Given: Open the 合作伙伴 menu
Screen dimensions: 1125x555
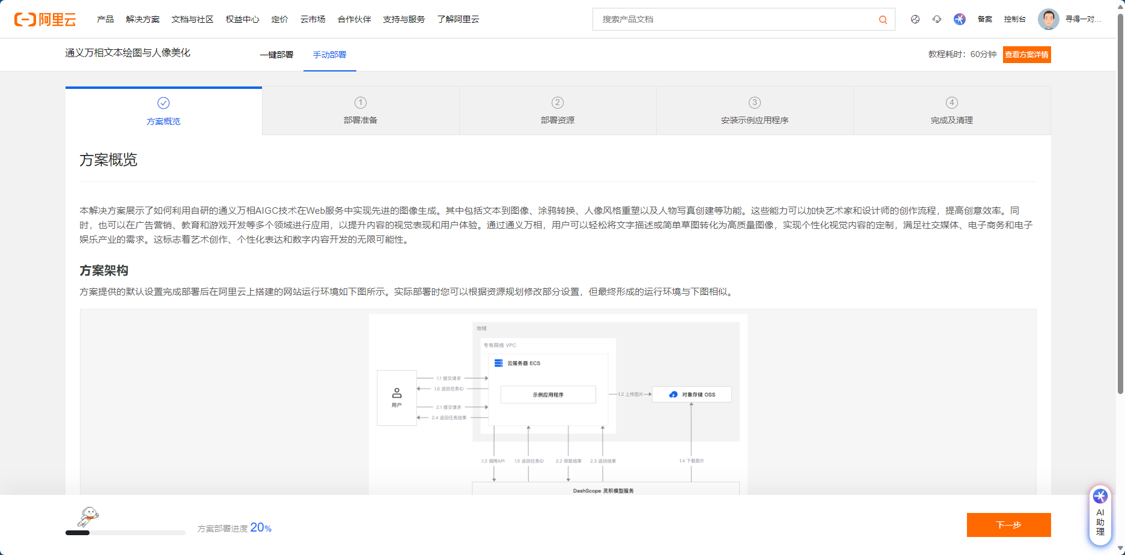Looking at the screenshot, I should (355, 19).
